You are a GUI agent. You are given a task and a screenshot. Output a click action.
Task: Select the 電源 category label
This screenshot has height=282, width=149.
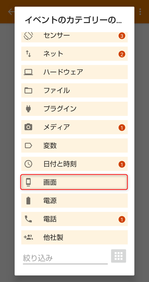click(x=50, y=201)
